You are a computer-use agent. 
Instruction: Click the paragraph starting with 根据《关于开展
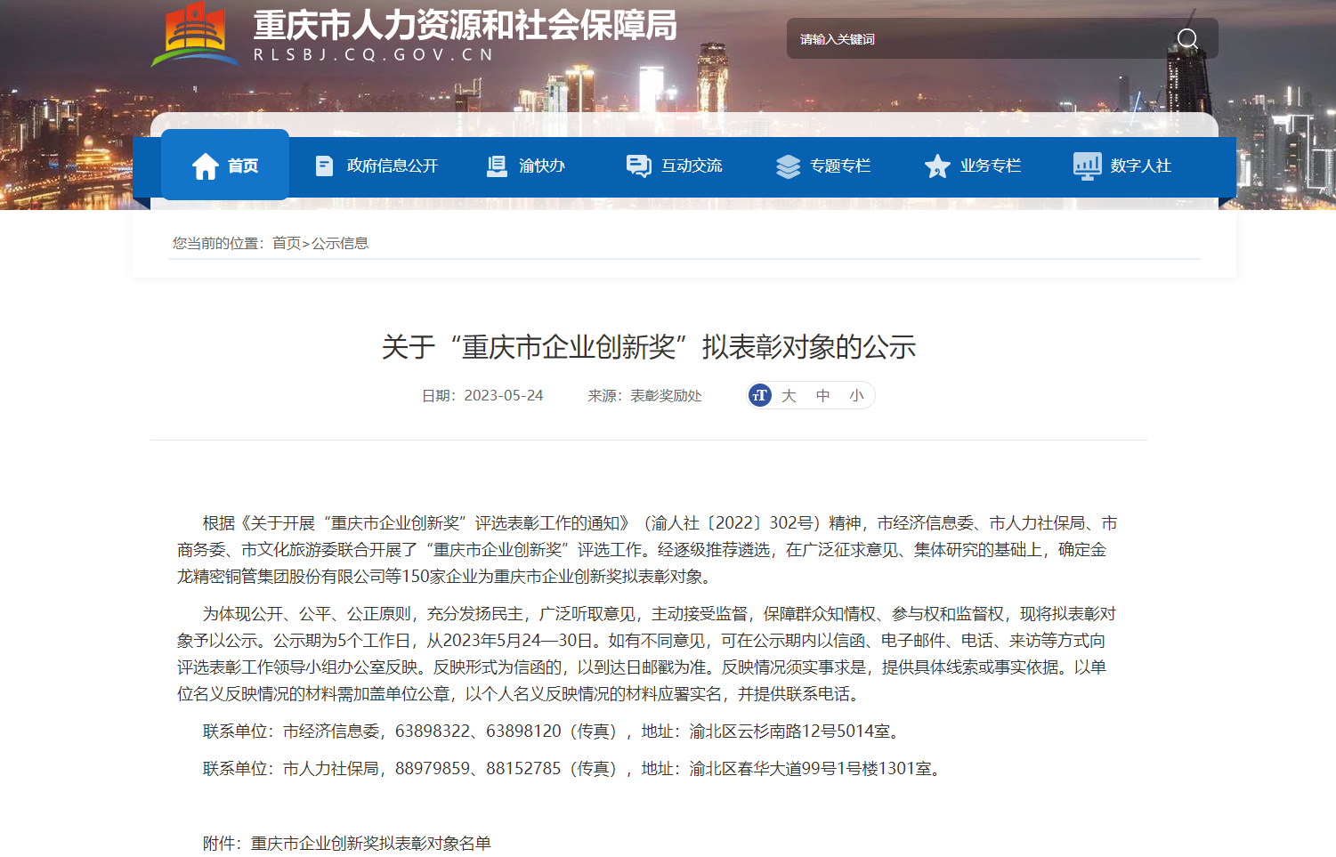647,550
